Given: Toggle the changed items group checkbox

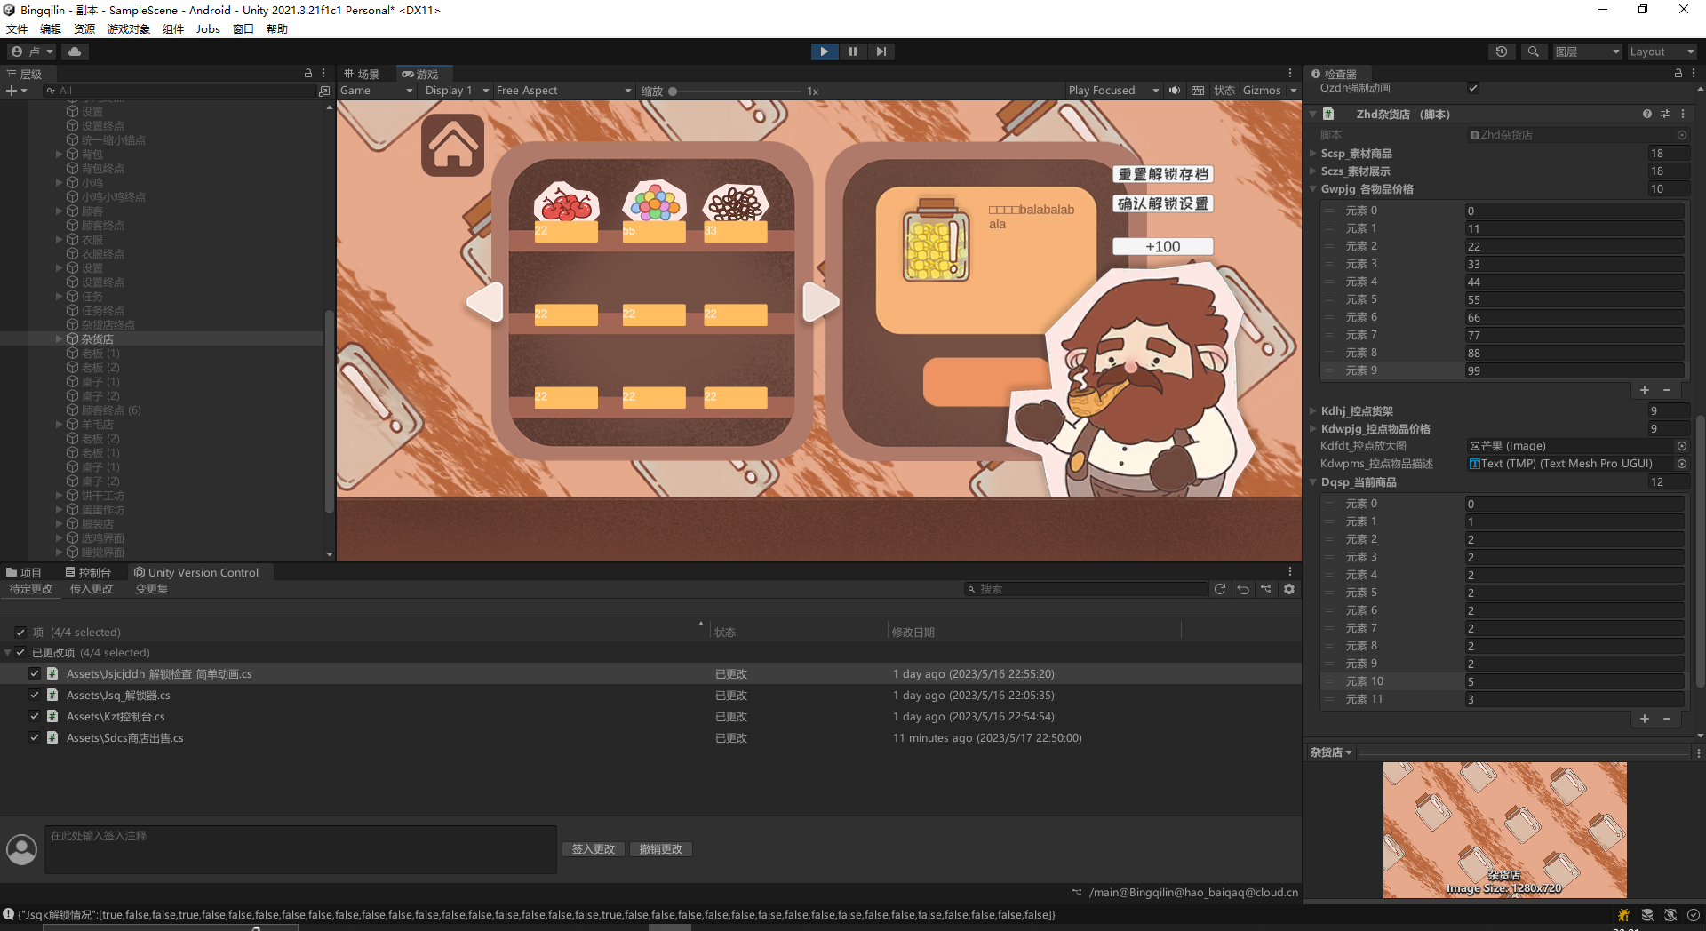Looking at the screenshot, I should 20,653.
